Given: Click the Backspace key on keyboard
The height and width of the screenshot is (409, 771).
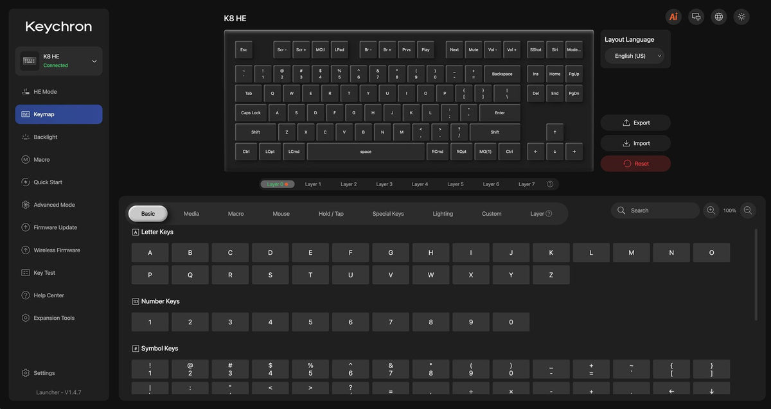Looking at the screenshot, I should pyautogui.click(x=502, y=74).
